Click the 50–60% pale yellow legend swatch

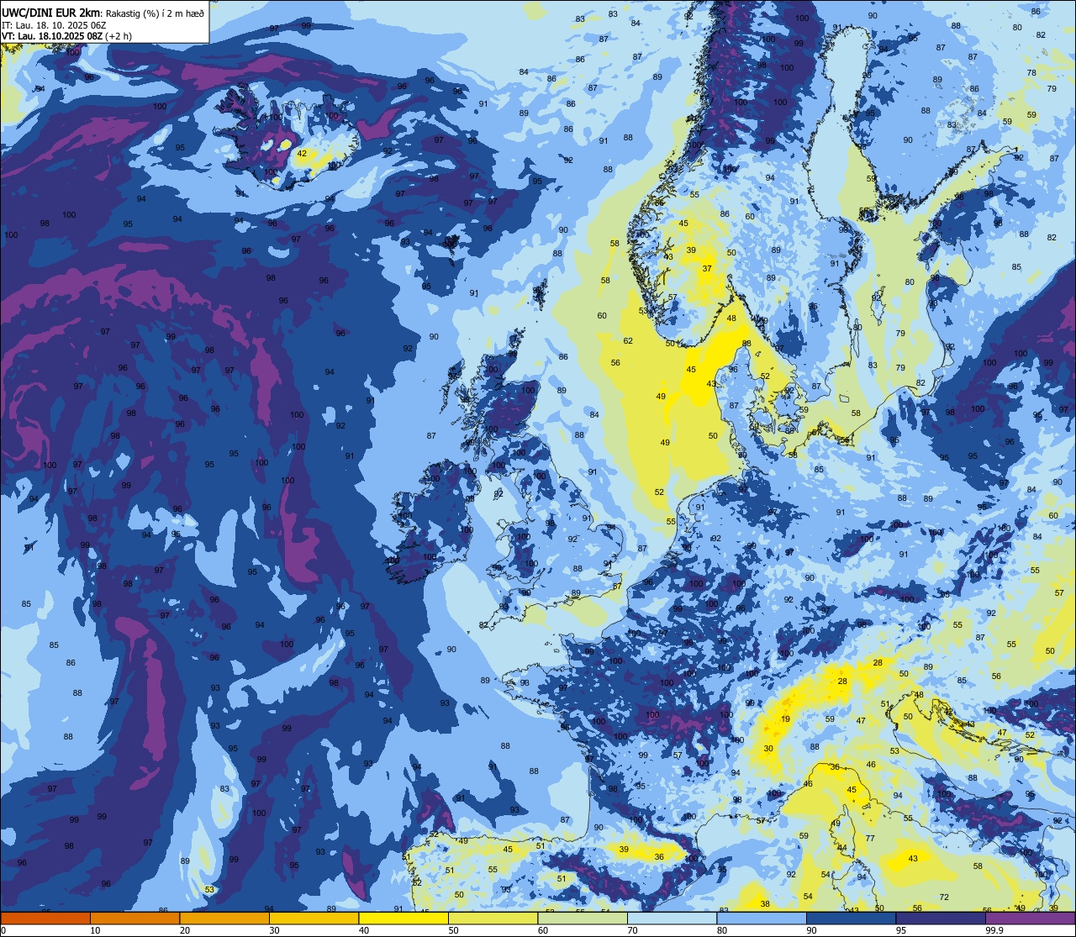493,919
